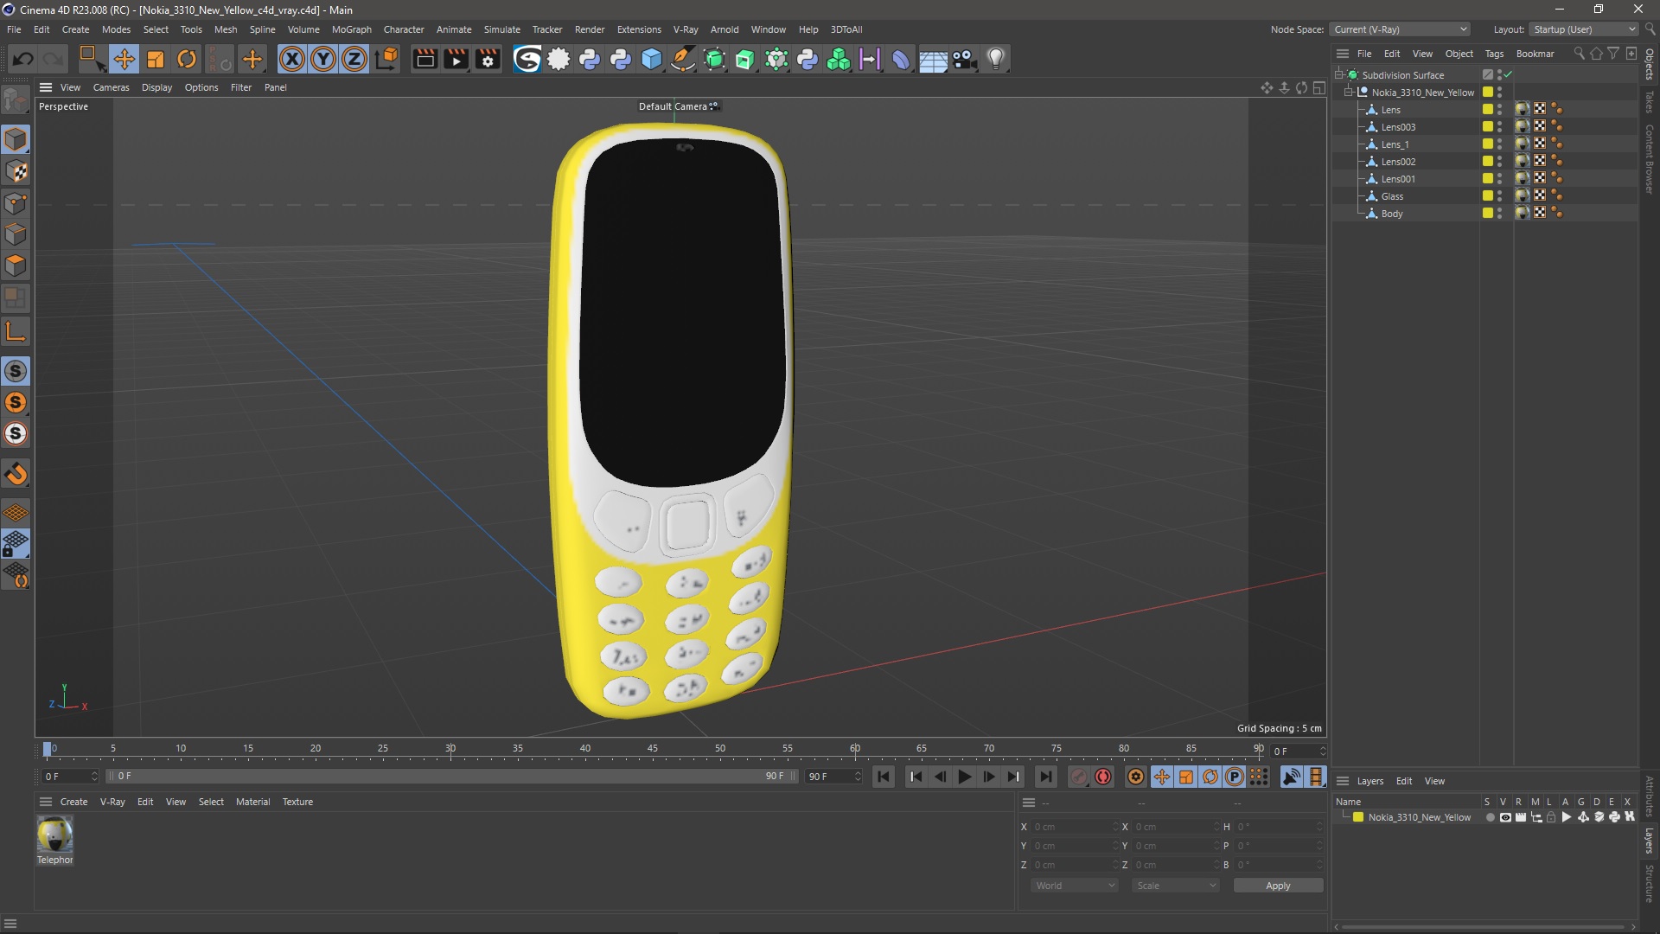Open render to picture viewer
Screen dimensions: 1660x934
[x=456, y=59]
